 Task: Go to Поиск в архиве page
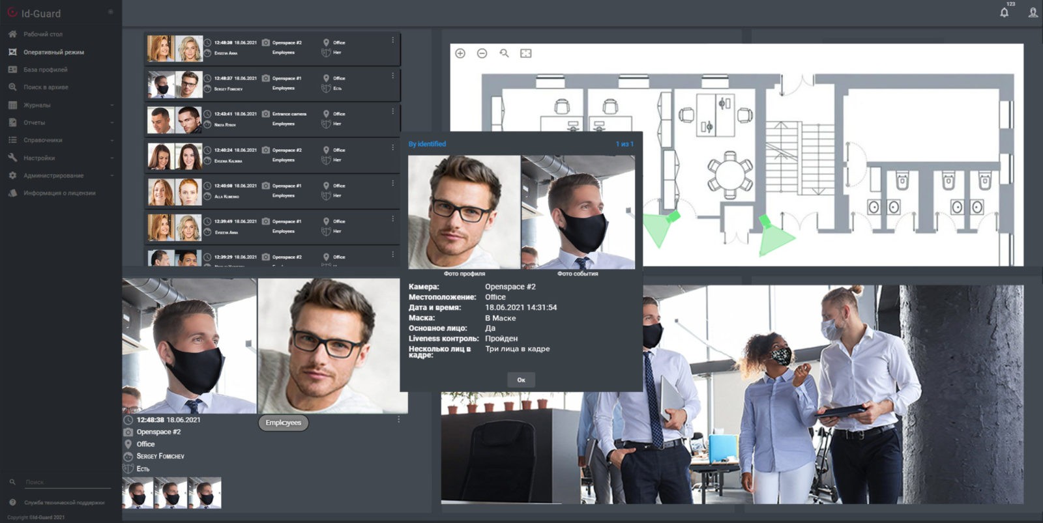point(46,87)
